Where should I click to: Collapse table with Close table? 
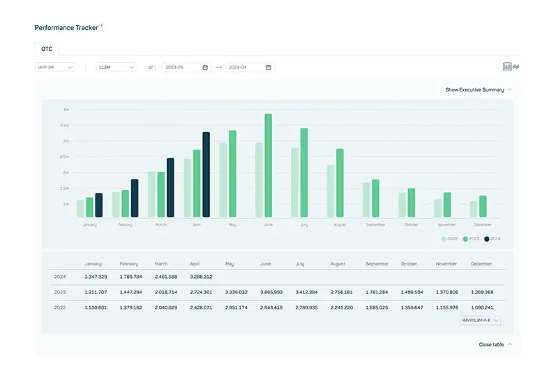495,344
